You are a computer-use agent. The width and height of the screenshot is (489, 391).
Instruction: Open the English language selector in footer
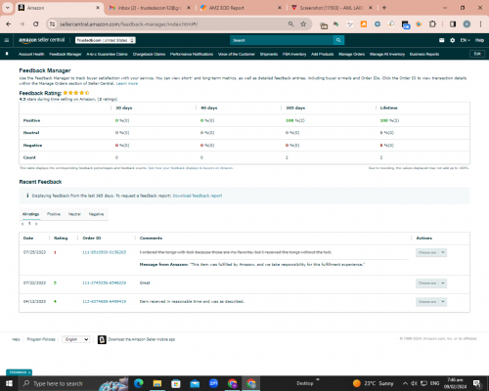[76, 339]
